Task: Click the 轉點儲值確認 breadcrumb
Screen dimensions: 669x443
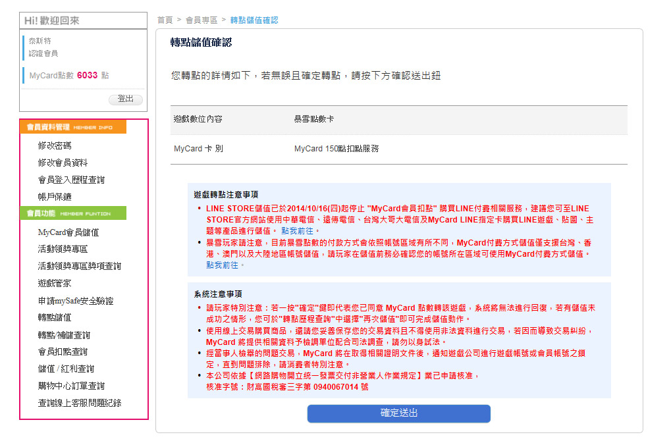Action: tap(254, 20)
